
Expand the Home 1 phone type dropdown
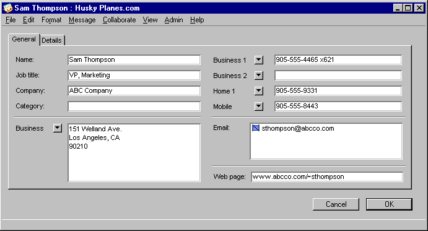[259, 91]
